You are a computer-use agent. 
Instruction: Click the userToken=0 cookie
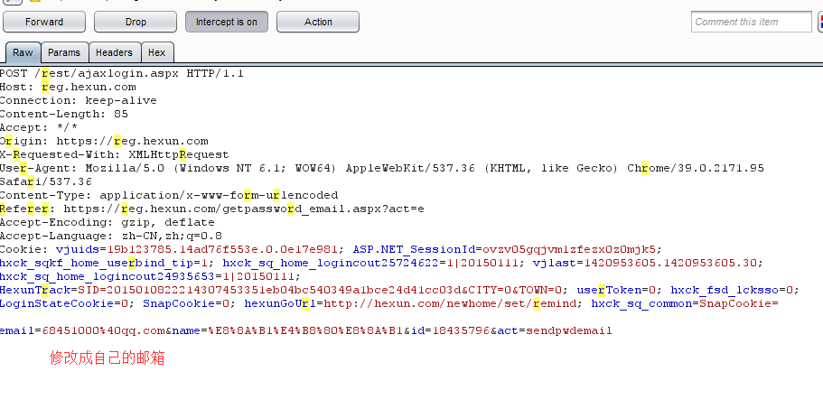point(616,291)
